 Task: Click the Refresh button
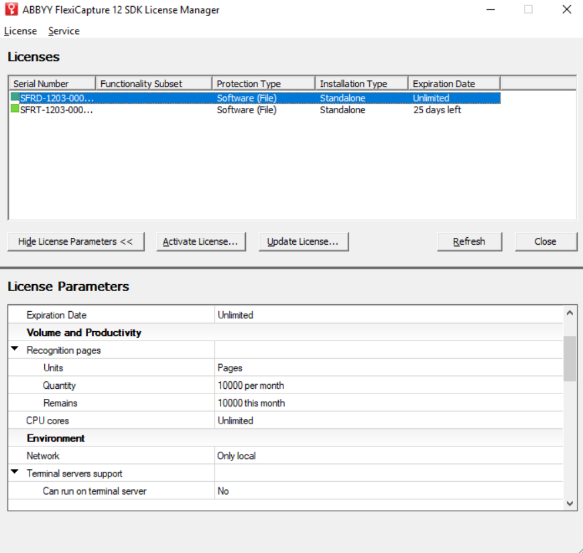(469, 242)
